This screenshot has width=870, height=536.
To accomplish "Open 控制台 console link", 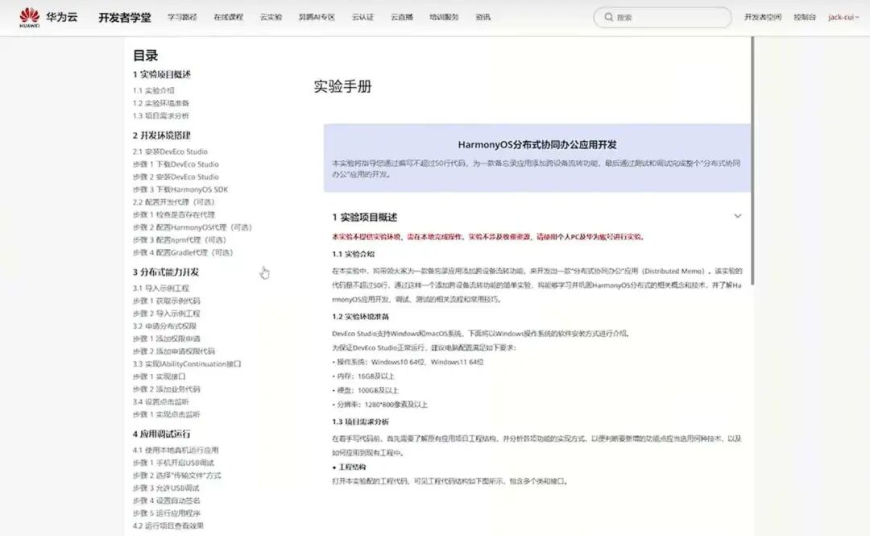I will pyautogui.click(x=805, y=17).
